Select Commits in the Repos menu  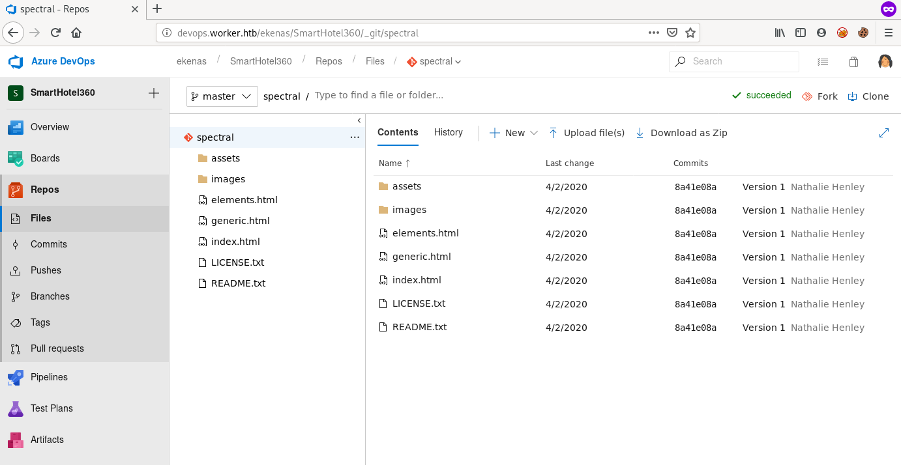tap(49, 244)
